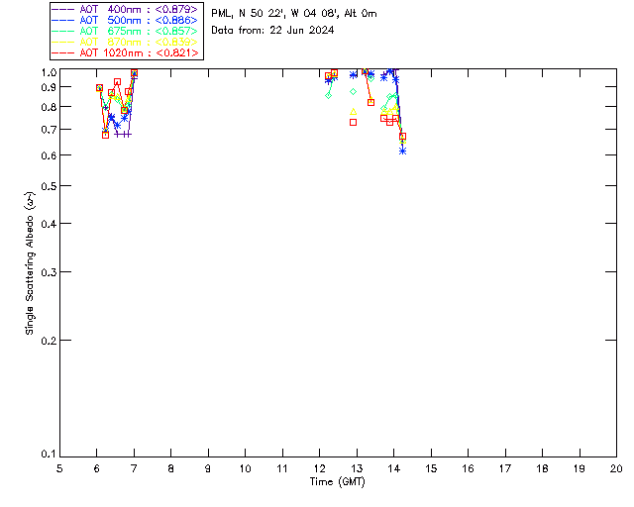634x507 pixels.
Task: Select the gray diamond marker near 13 GMT
Action: pyautogui.click(x=353, y=91)
